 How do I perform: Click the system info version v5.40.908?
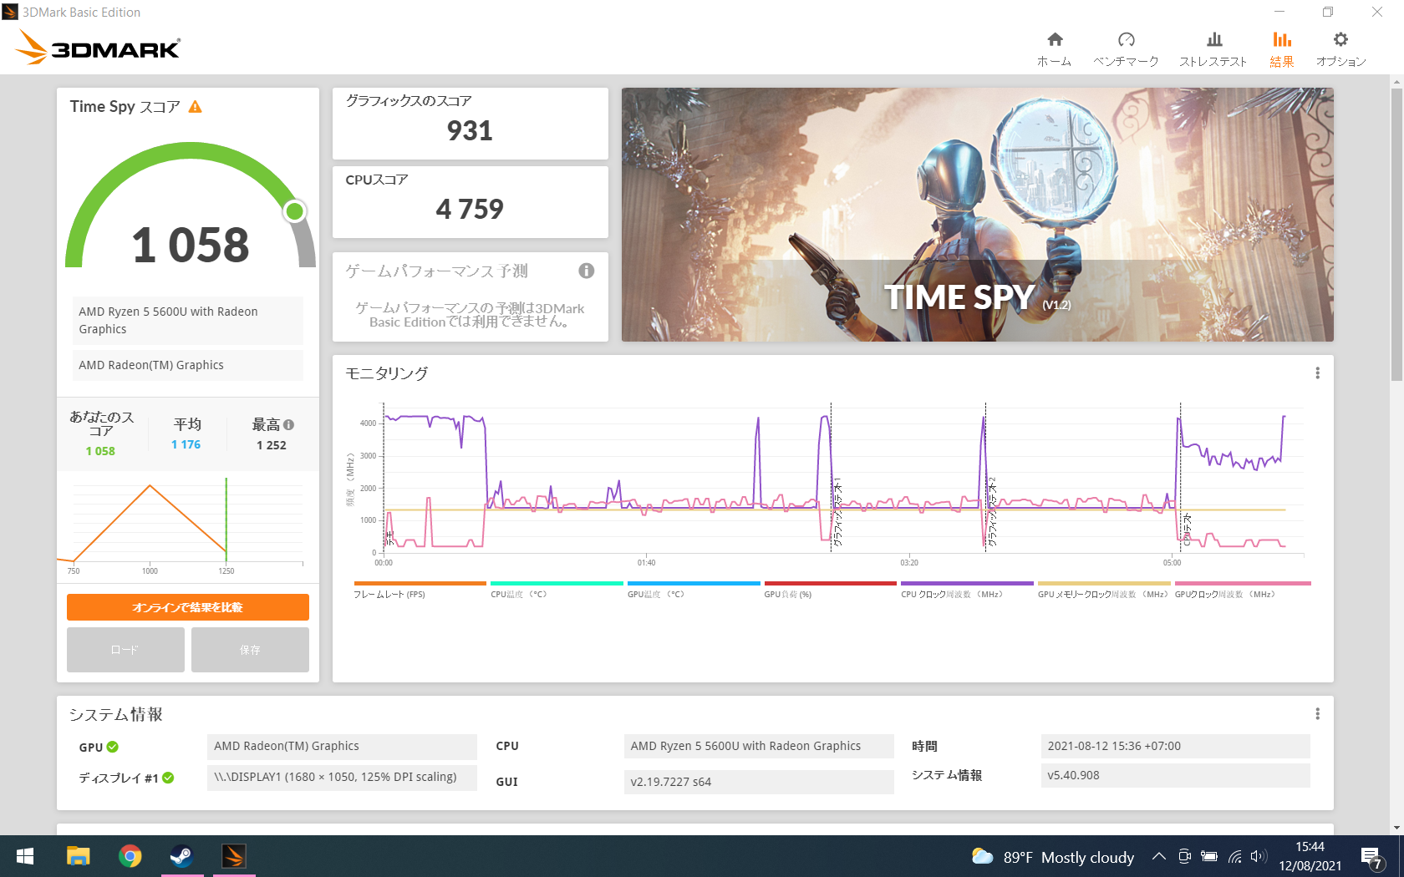(x=1175, y=775)
